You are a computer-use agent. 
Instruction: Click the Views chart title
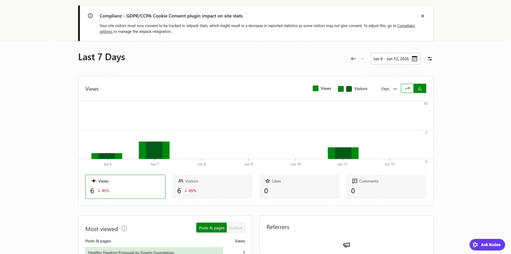coord(92,89)
